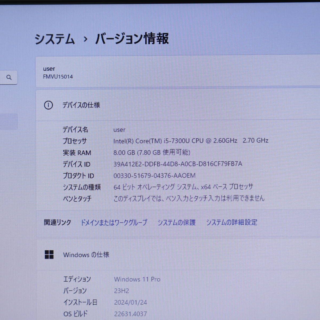Click the プロダクト ID label
The image size is (320, 320).
click(78, 176)
